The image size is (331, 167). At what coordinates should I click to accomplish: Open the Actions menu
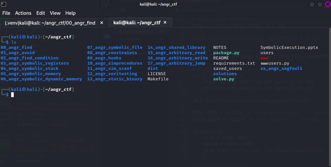click(x=23, y=13)
